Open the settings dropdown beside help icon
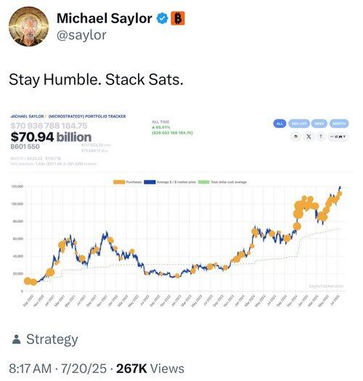This screenshot has height=381, width=363. 338,137
